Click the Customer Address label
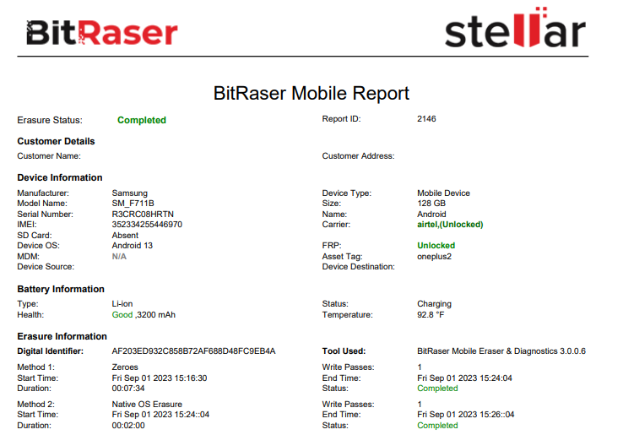This screenshot has width=623, height=435. [x=359, y=156]
